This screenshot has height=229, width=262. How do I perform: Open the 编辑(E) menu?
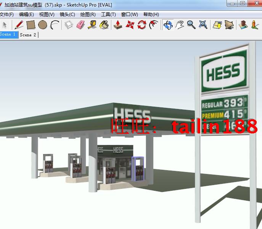[x=26, y=15]
